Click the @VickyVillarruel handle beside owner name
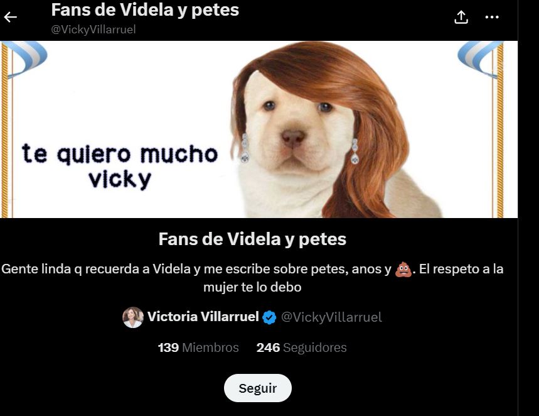The width and height of the screenshot is (539, 416). (331, 317)
